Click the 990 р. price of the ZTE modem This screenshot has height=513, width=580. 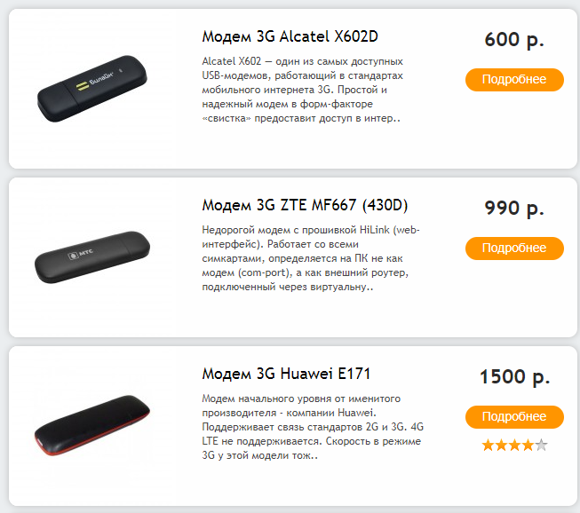514,209
